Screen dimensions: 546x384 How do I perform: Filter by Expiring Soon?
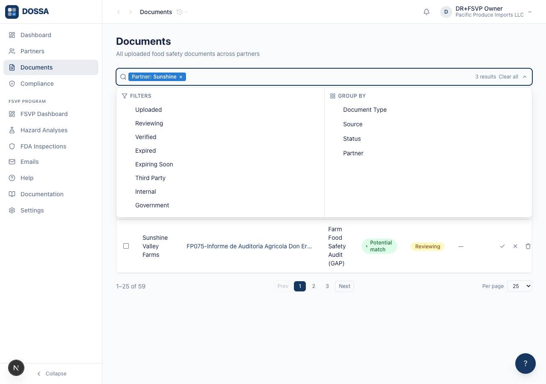(154, 164)
